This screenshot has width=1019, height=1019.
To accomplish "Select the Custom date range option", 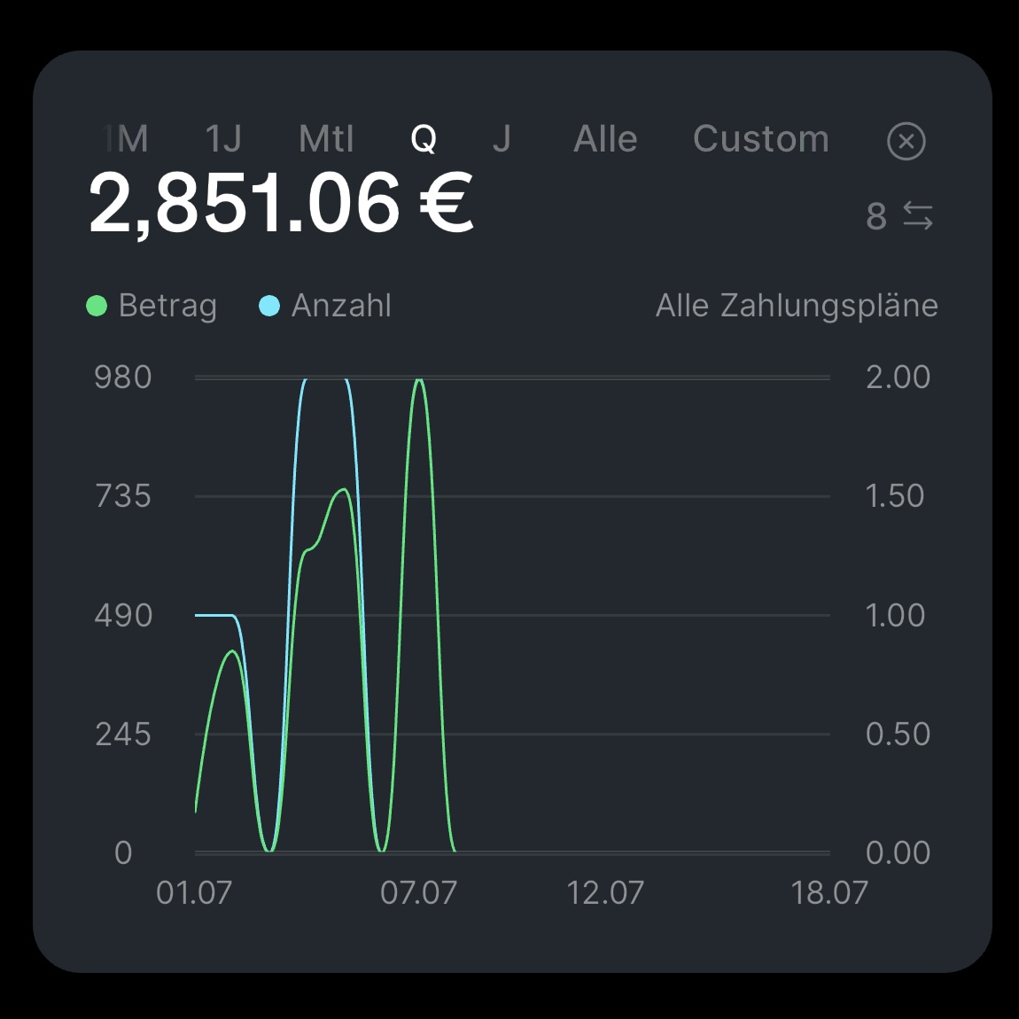I will click(761, 139).
